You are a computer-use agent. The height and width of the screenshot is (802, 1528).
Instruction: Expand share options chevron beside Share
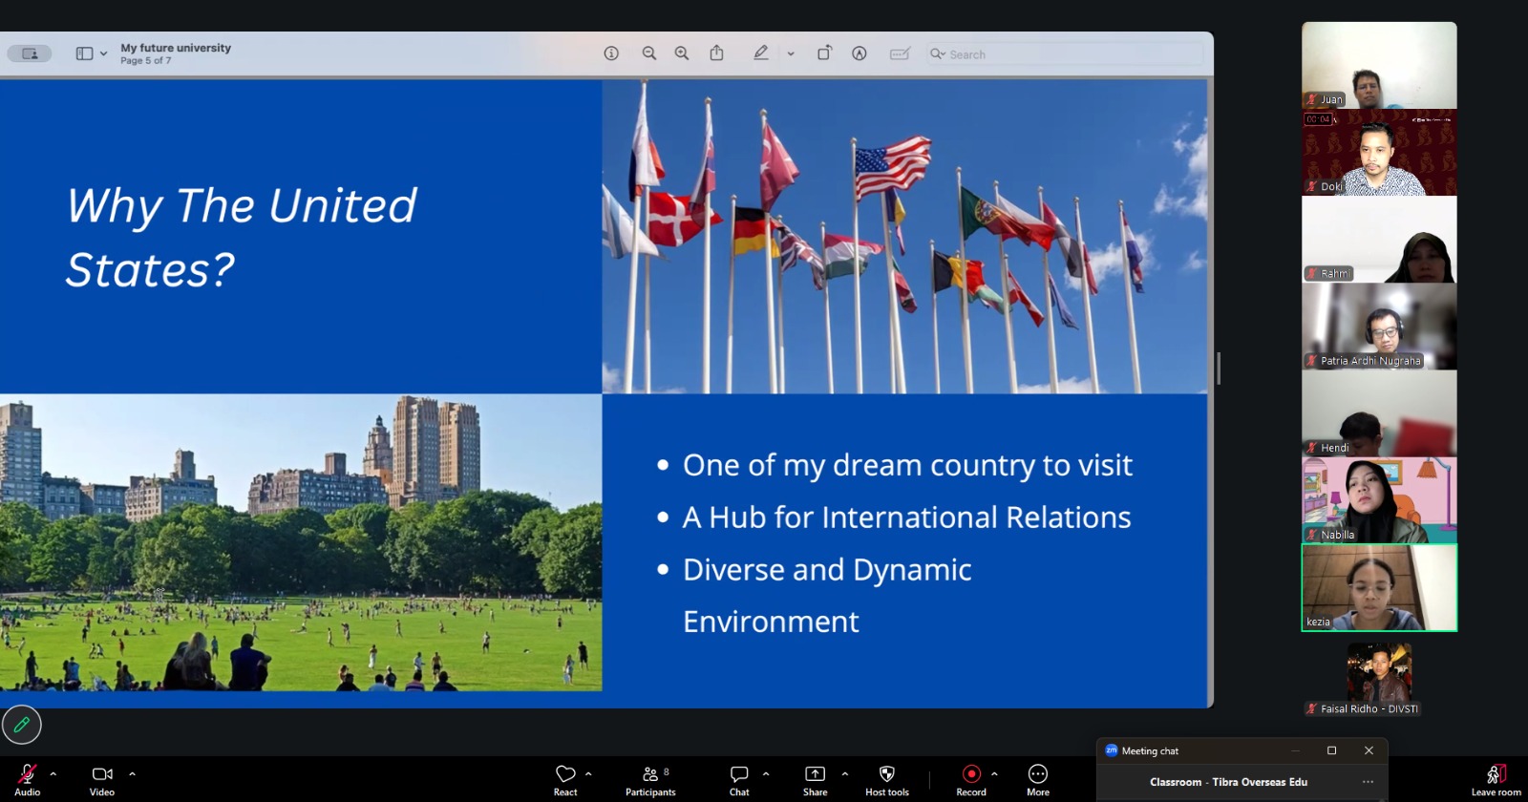[844, 773]
